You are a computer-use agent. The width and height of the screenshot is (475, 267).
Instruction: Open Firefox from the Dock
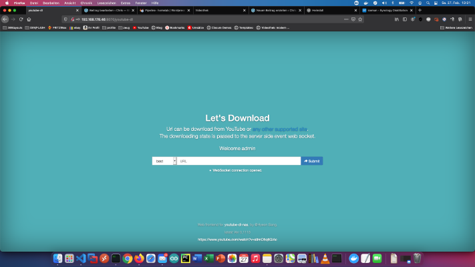click(x=139, y=258)
